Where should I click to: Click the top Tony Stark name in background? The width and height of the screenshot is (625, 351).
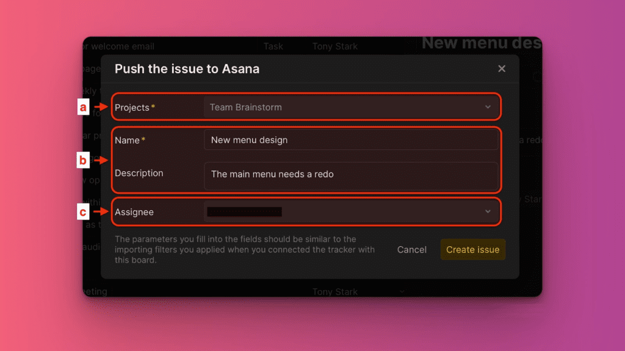point(334,46)
